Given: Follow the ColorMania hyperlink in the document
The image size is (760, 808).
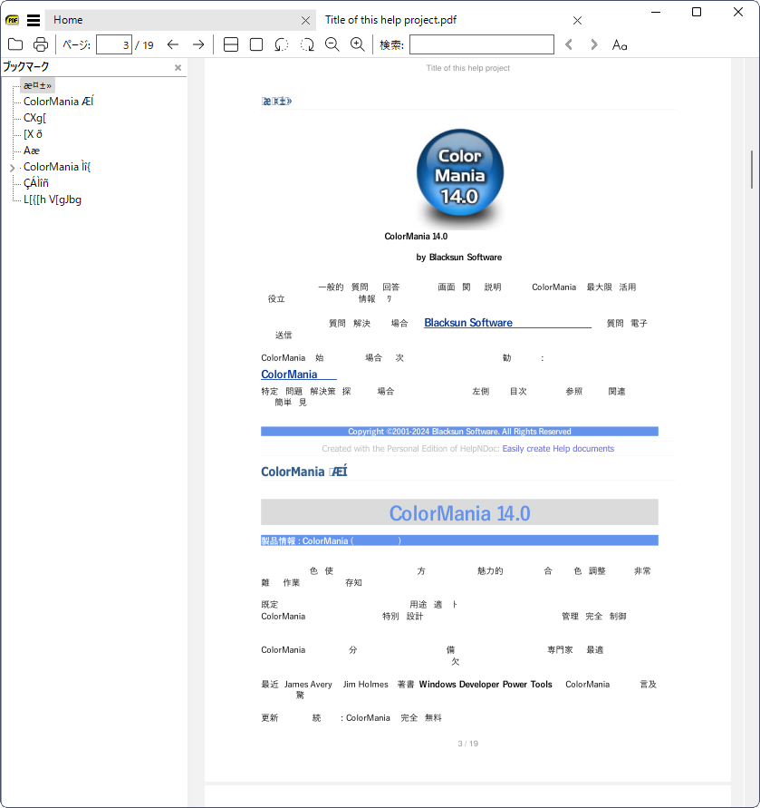Looking at the screenshot, I should (x=299, y=375).
